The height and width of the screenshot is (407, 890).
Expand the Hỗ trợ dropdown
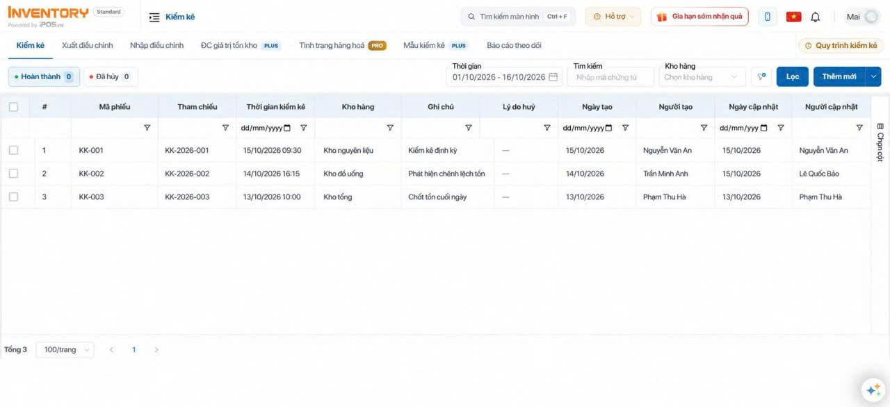pyautogui.click(x=613, y=17)
